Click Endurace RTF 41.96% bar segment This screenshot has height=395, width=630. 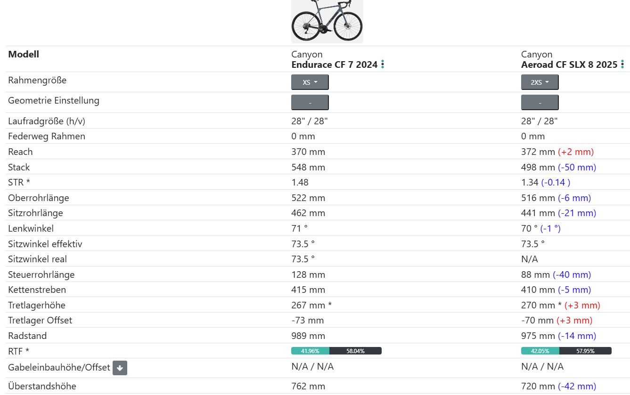pos(310,351)
